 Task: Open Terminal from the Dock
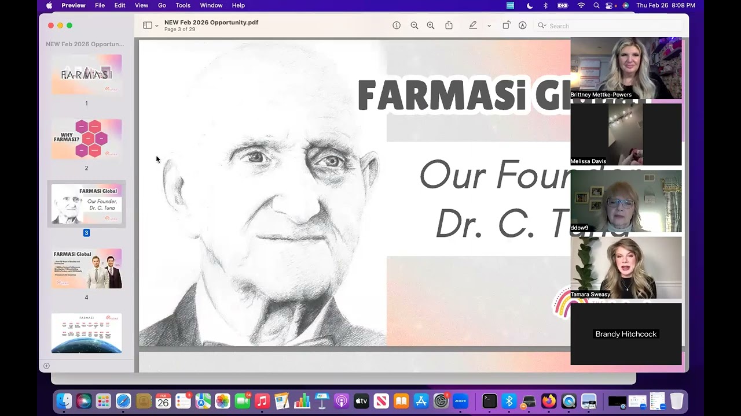(490, 401)
